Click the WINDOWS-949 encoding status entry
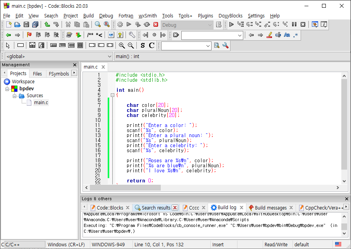351x249 pixels. click(x=108, y=244)
